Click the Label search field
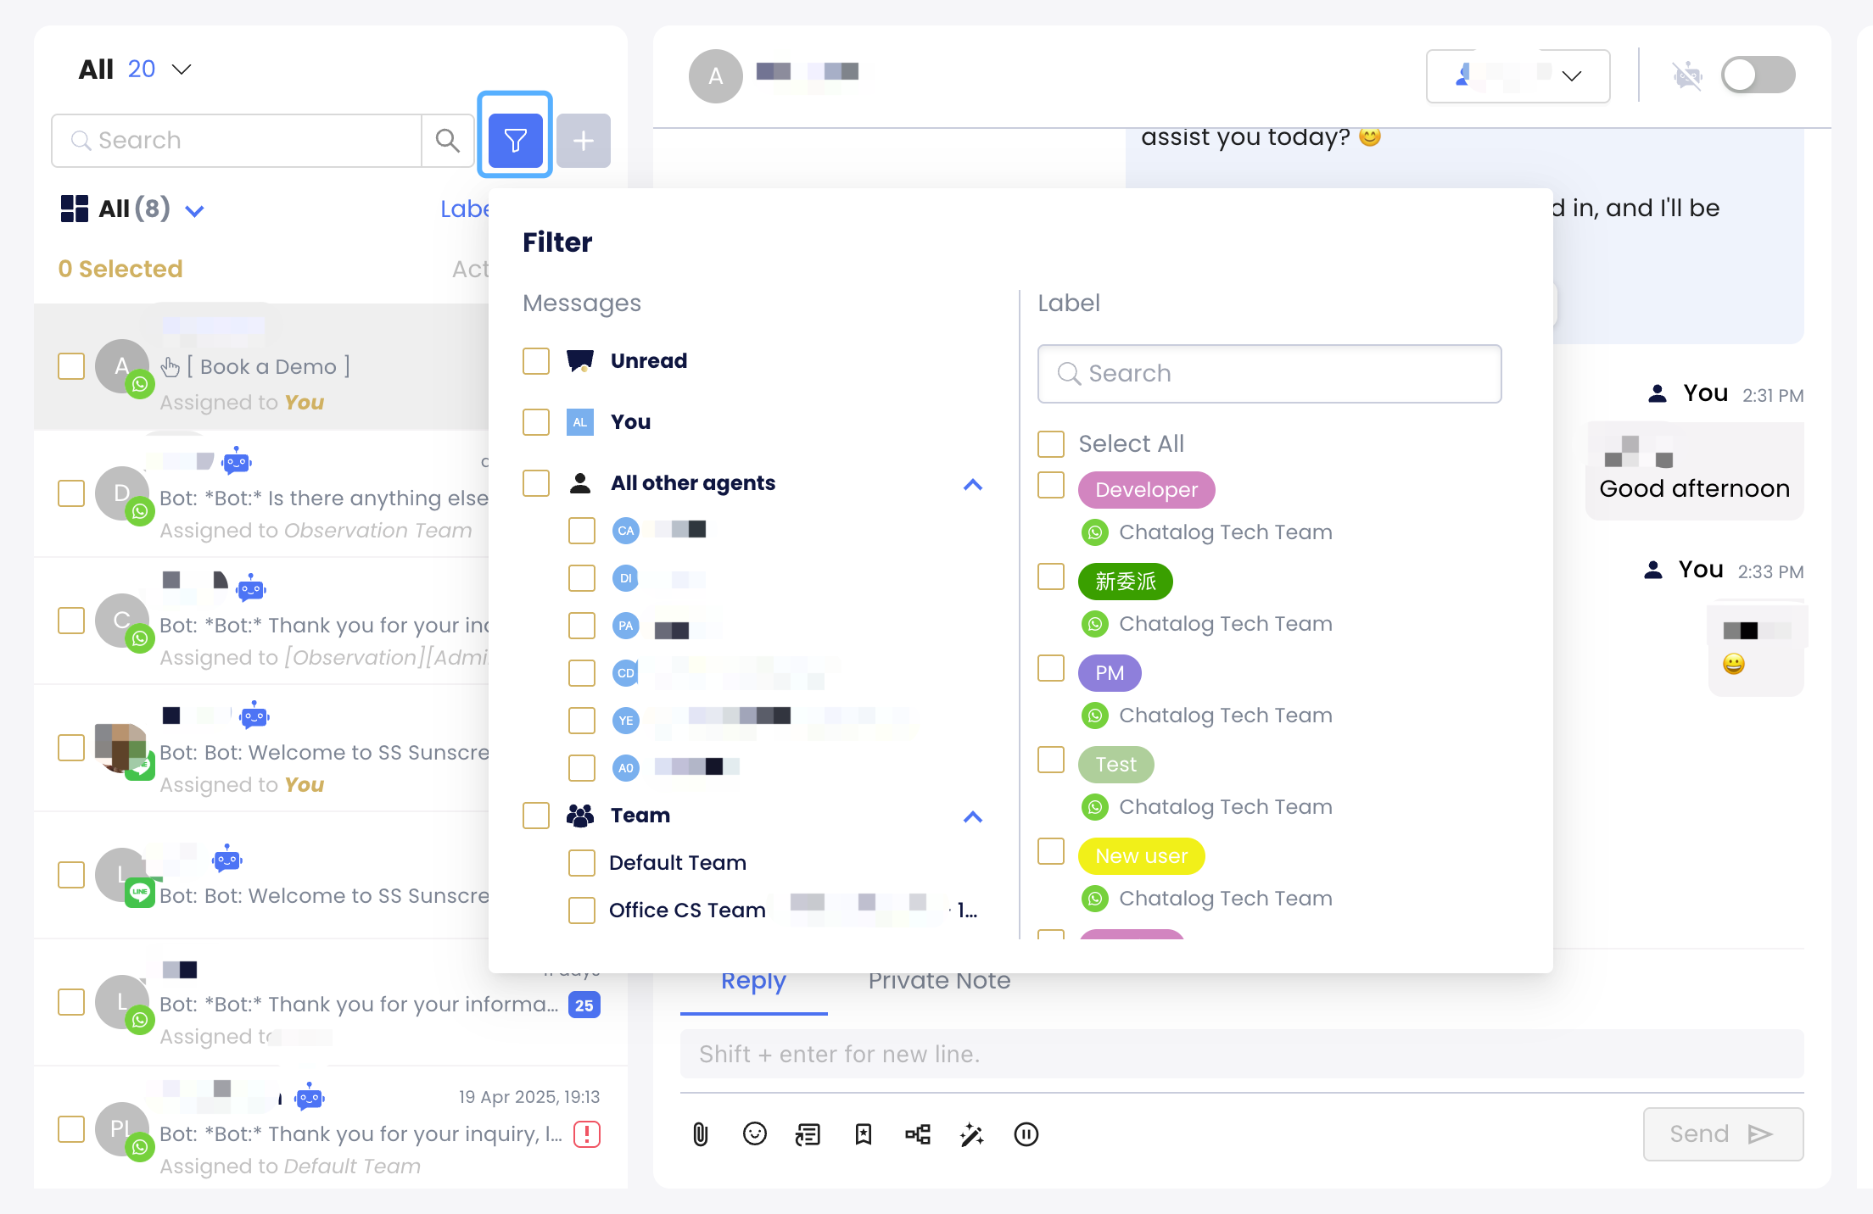This screenshot has width=1873, height=1214. pos(1270,374)
